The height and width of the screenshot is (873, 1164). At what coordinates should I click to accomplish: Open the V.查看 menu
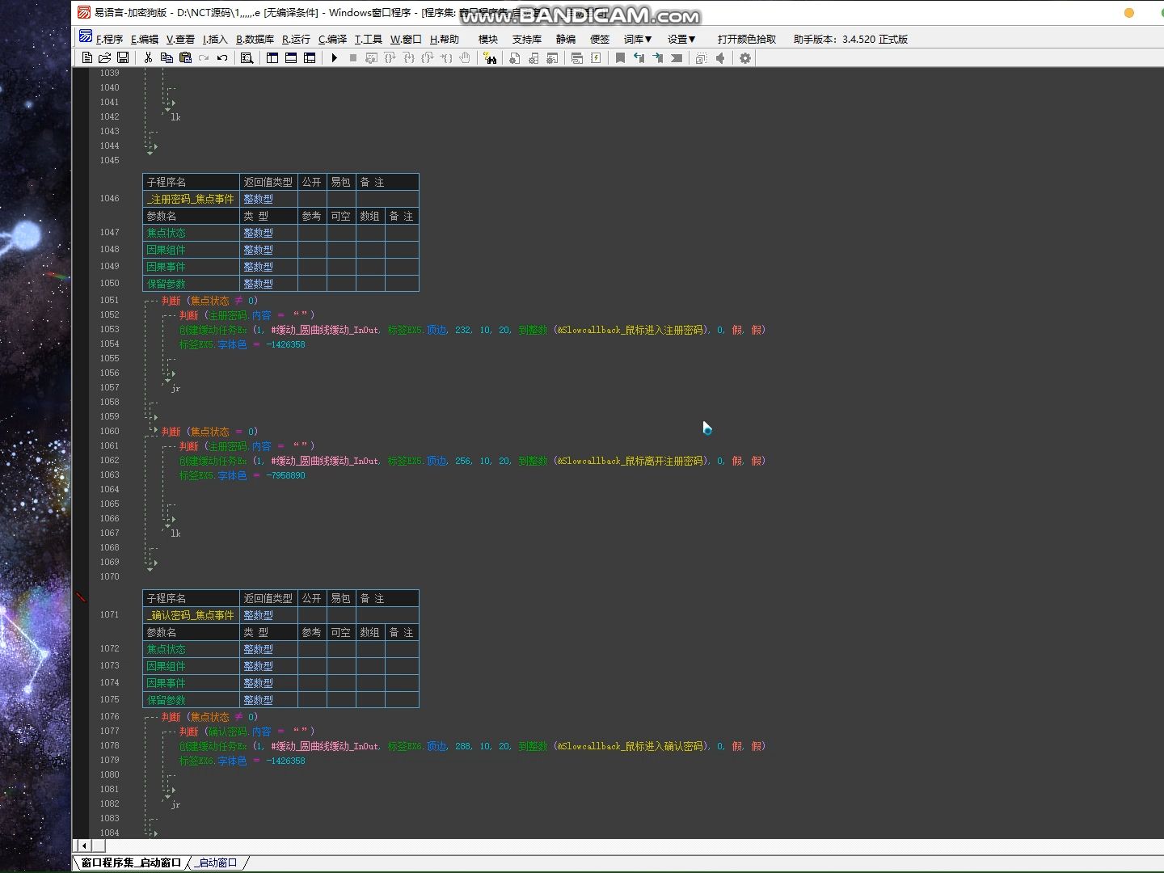pos(180,39)
